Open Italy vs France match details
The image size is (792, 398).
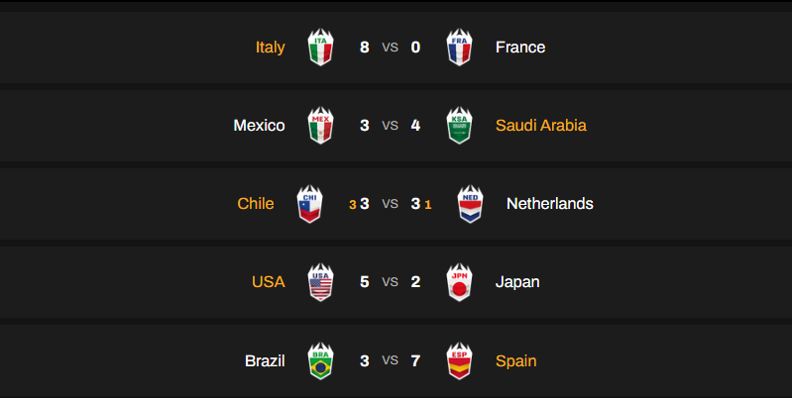point(390,48)
